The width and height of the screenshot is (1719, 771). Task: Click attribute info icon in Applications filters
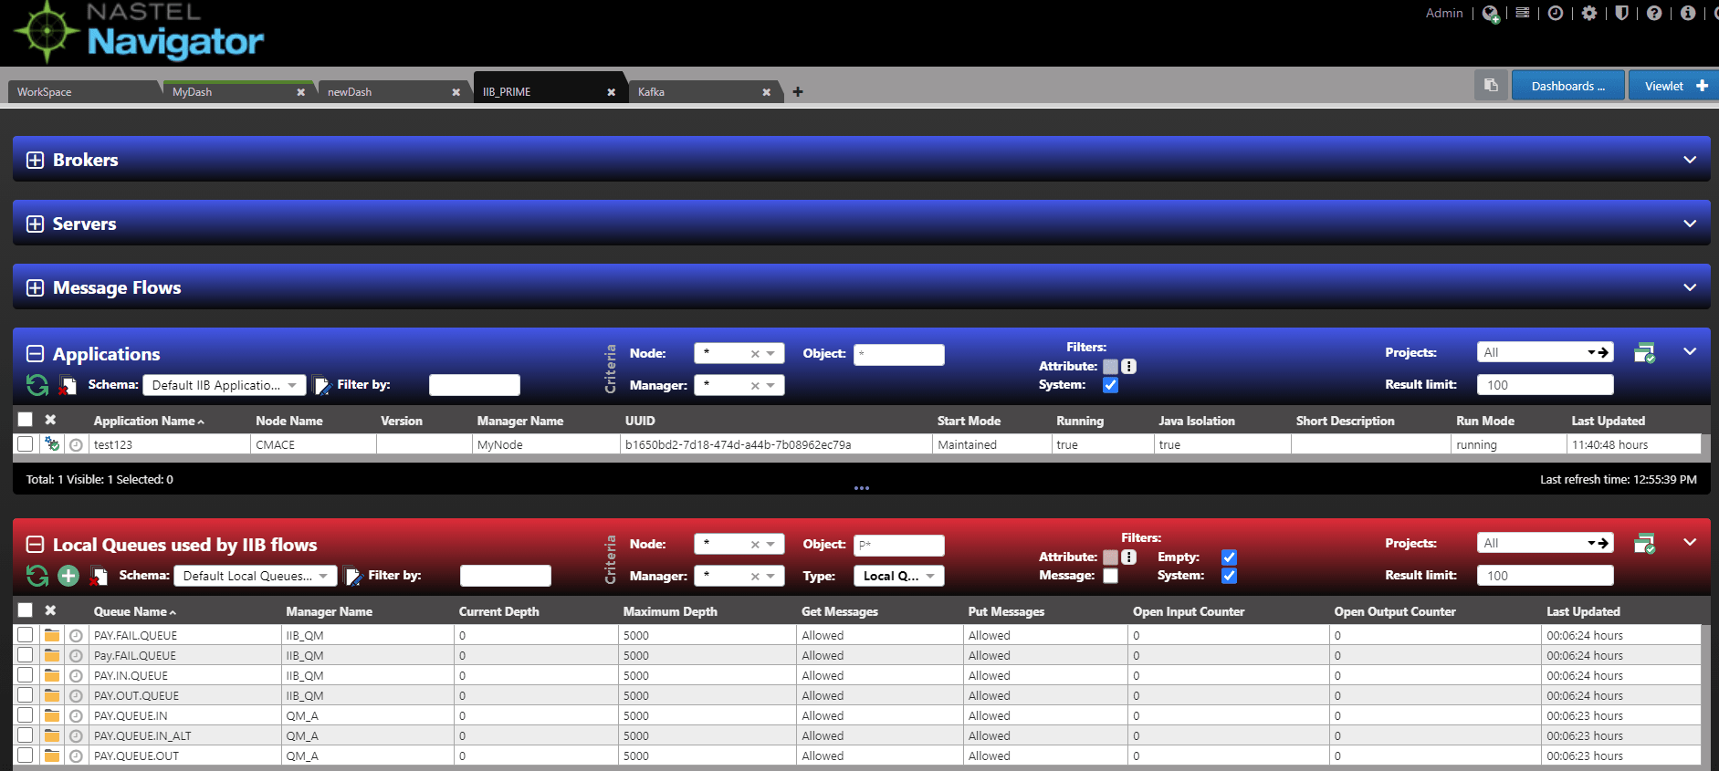click(1129, 367)
